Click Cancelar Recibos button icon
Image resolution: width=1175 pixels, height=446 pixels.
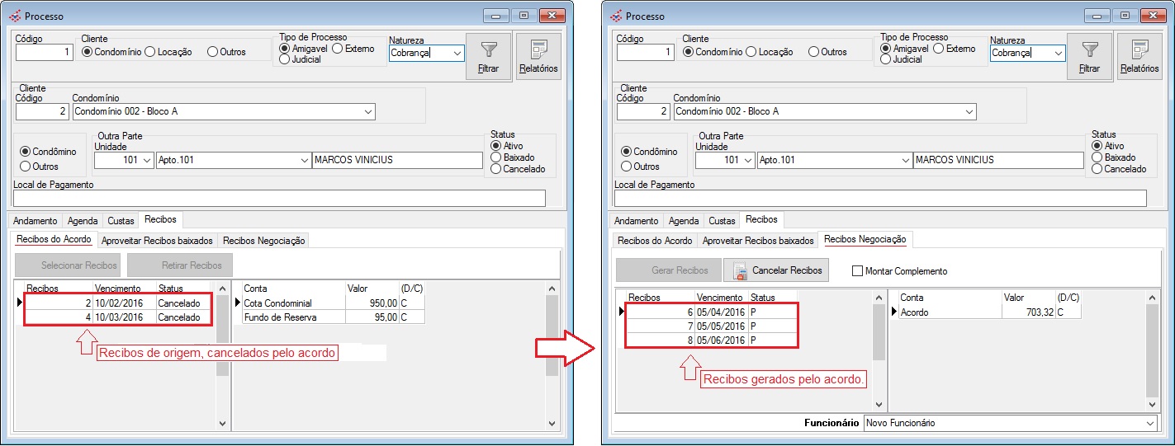741,270
